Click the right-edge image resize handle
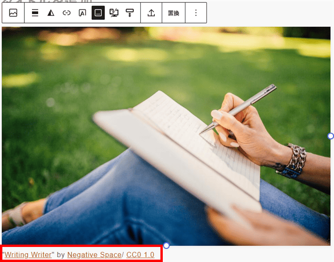Screen dimensions: 334x262 click(331, 136)
